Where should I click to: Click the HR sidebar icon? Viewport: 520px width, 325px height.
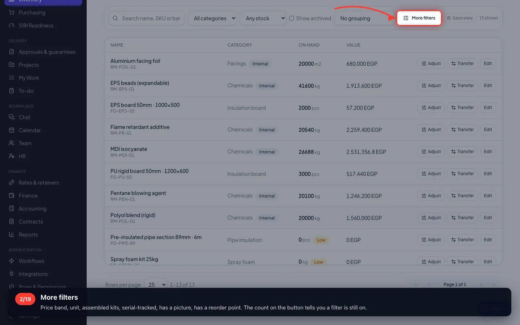tap(12, 156)
